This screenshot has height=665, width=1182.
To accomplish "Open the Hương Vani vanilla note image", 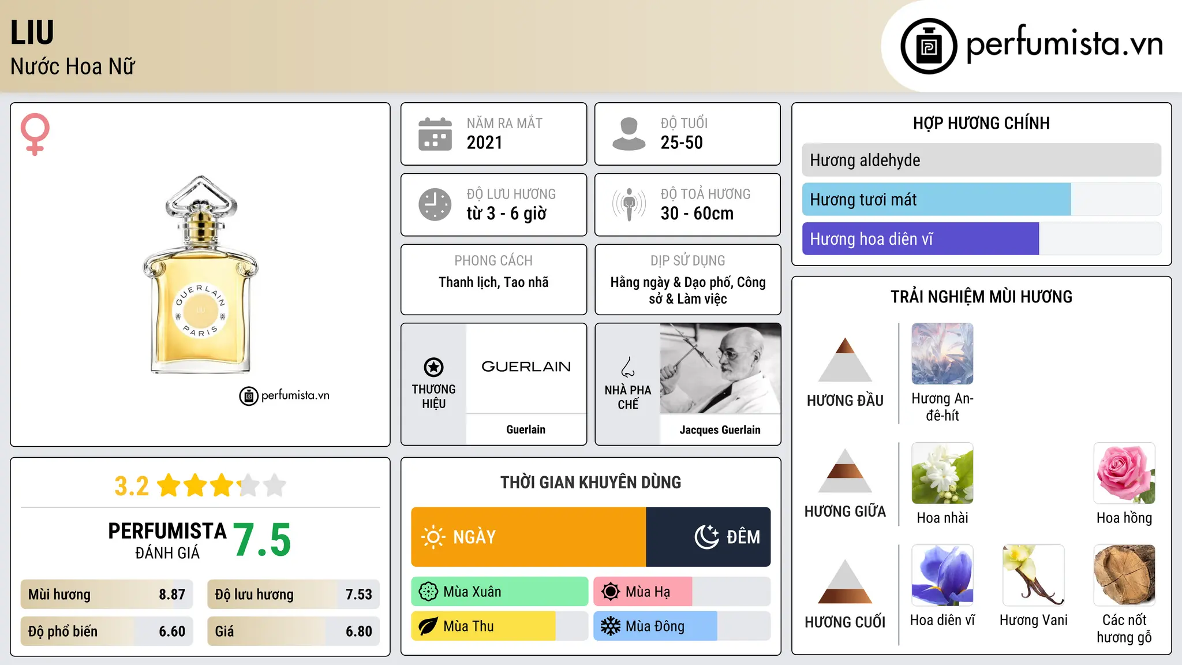I will [1034, 576].
